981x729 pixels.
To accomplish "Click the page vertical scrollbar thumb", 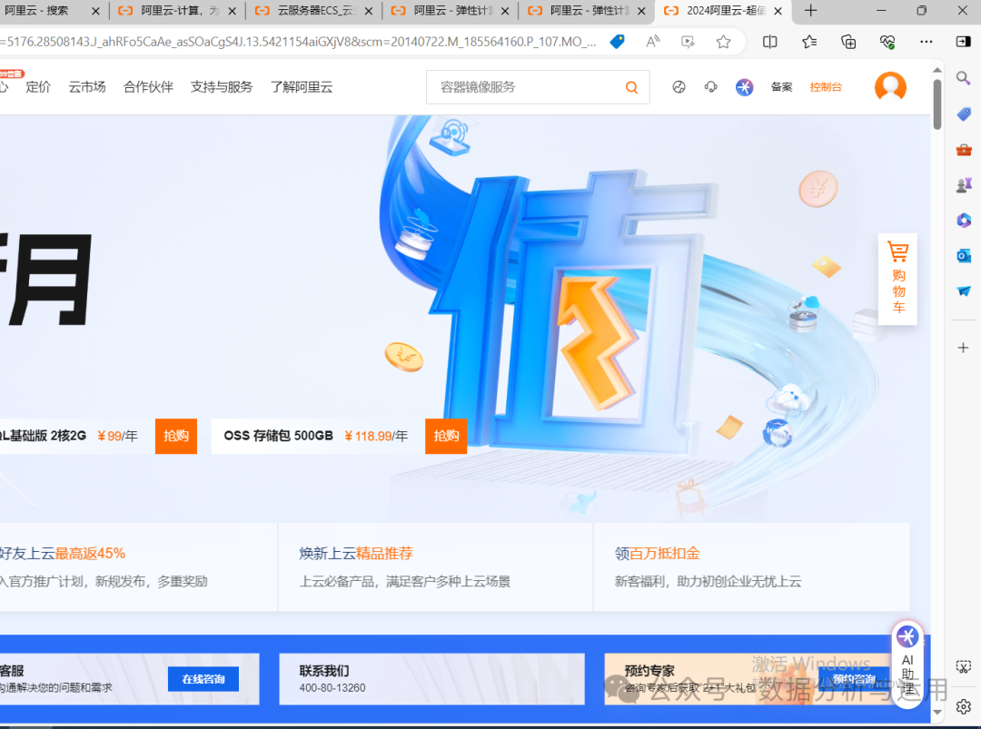I will (x=936, y=103).
